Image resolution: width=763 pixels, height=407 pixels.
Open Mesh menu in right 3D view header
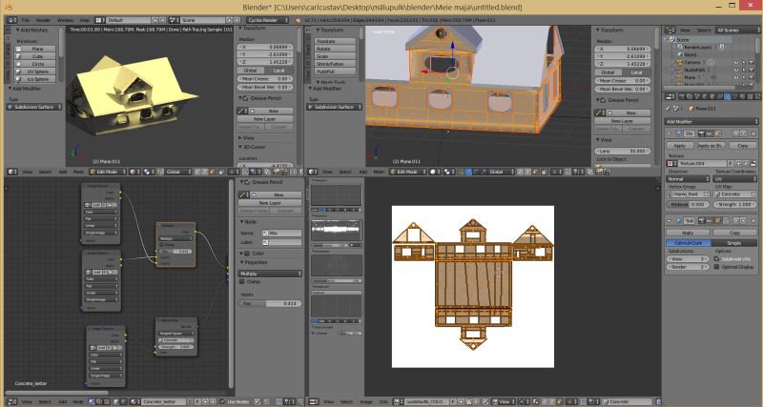[x=379, y=172]
